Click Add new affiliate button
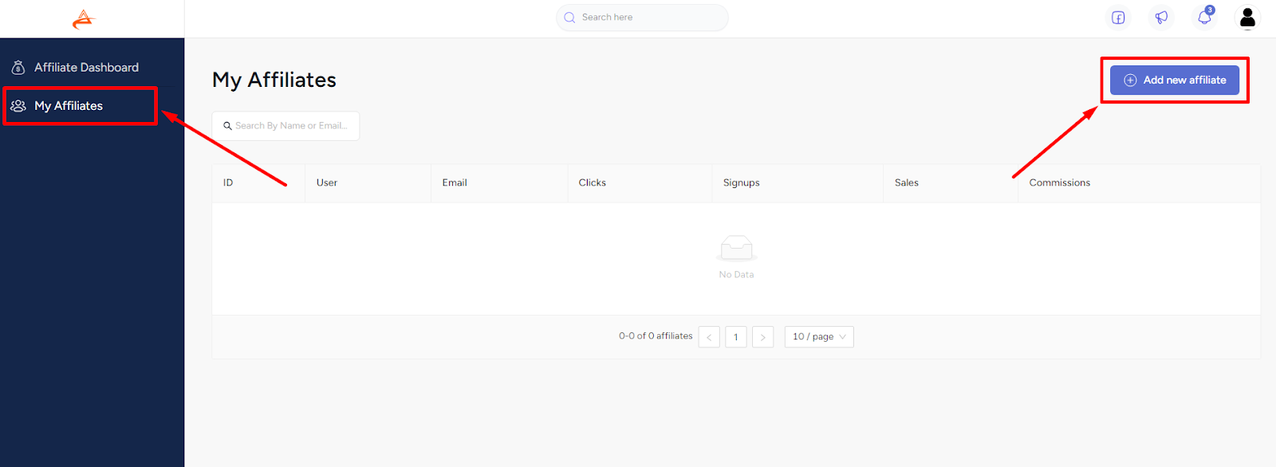Screen dimensions: 1276x467 [1175, 80]
